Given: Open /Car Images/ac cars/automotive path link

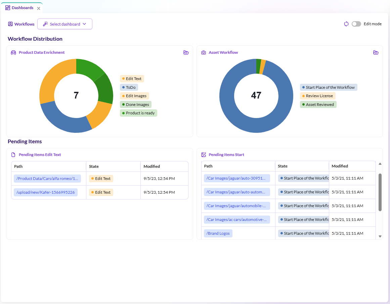Looking at the screenshot, I should tap(237, 220).
